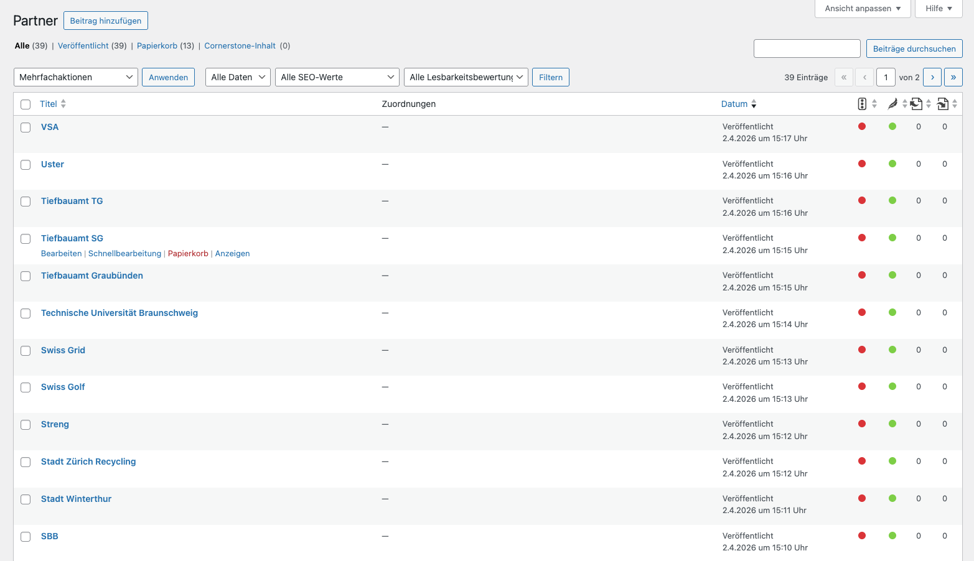Check the VSA row checkbox

coord(26,127)
